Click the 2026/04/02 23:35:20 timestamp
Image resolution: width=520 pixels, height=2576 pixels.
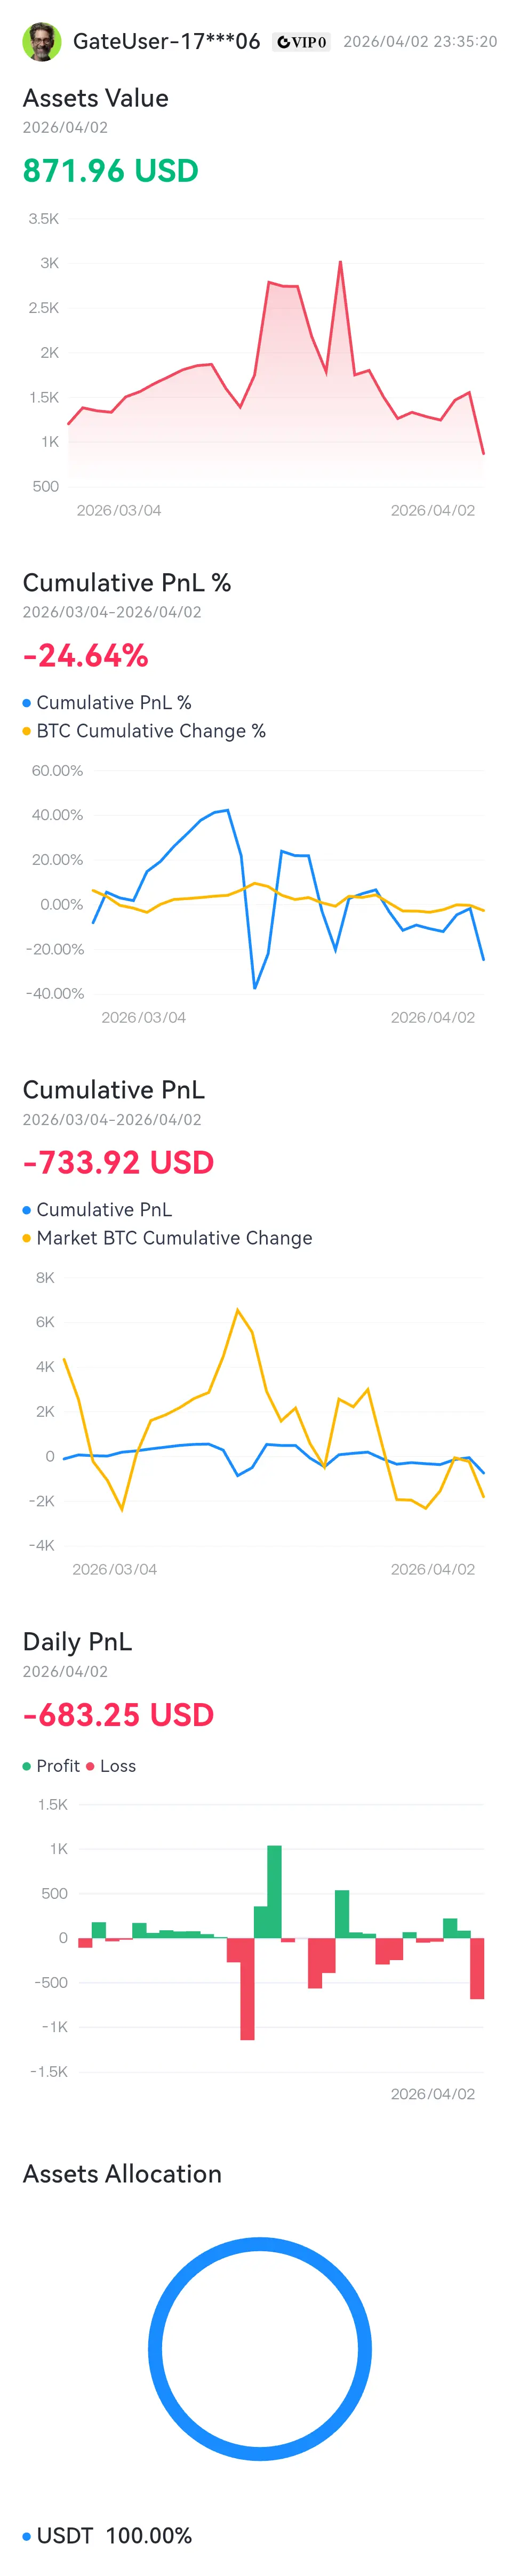click(419, 42)
